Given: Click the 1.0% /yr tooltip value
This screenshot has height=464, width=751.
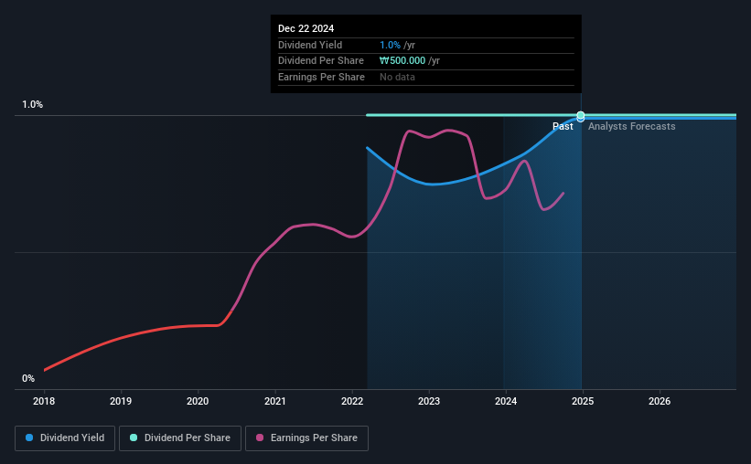Looking at the screenshot, I should click(398, 45).
